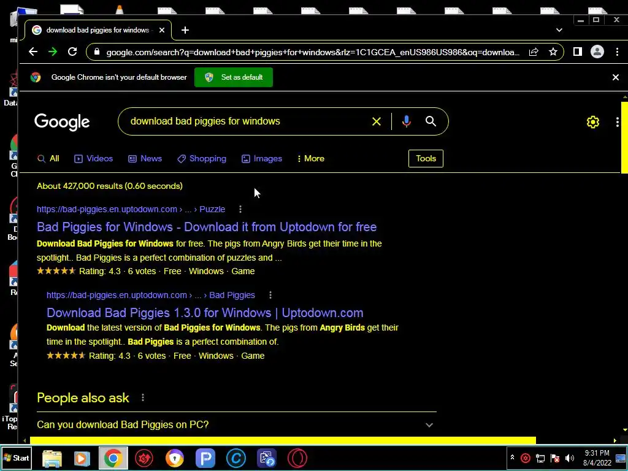Expand 'Can you download Bad Piggies on PC?'
Viewport: 628px width, 471px height.
(236, 424)
